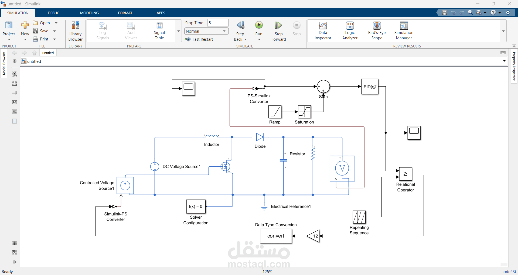Screen dimensions: 518x275
Task: Open Signal Table
Action: coord(159,31)
